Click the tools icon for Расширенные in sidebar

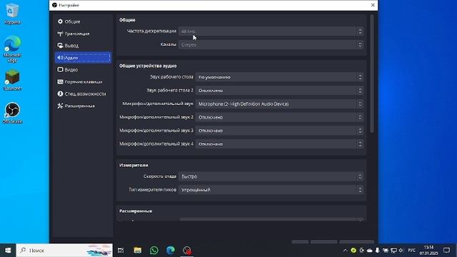(x=60, y=106)
